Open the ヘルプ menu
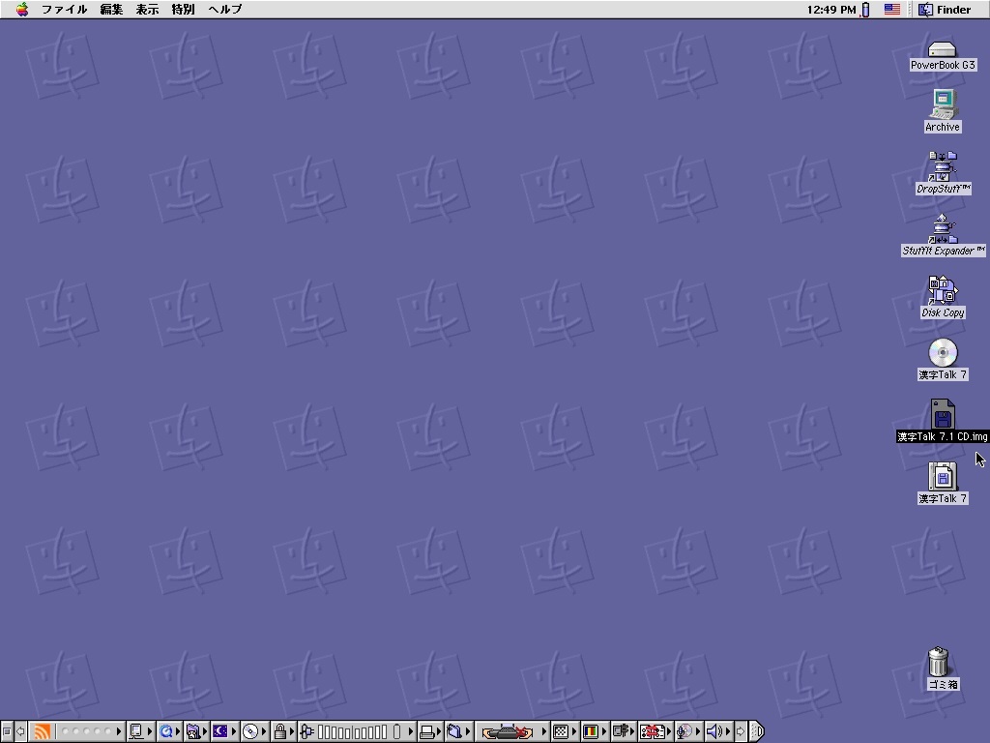990x743 pixels. (224, 9)
